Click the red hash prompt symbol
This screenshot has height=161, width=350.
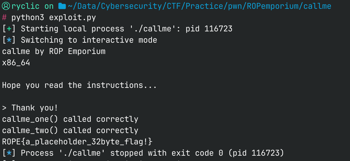4,17
